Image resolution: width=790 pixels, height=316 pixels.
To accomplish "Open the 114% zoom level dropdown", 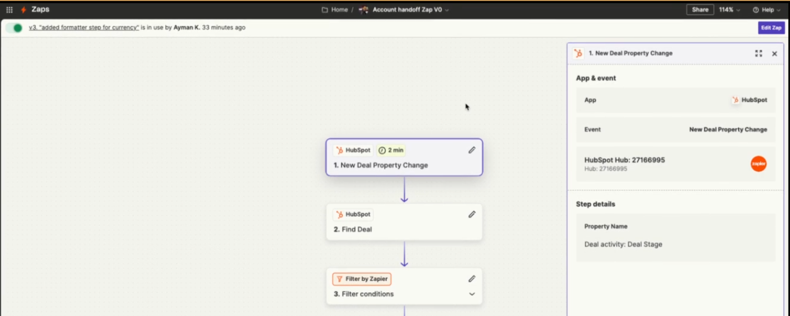I will point(730,9).
